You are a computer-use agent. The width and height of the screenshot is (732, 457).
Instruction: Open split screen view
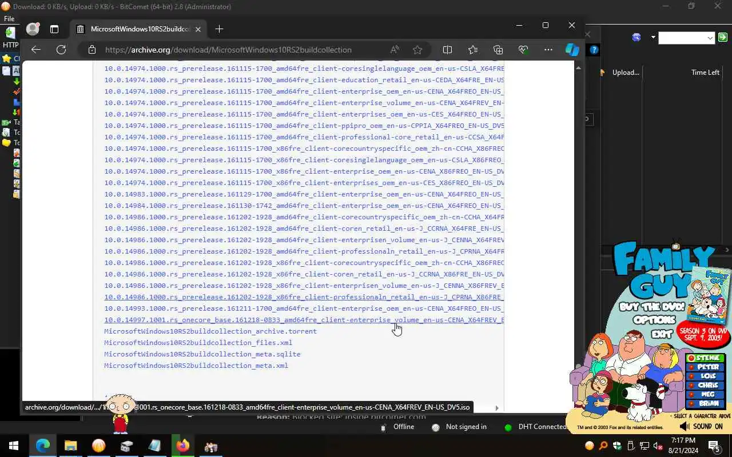point(447,50)
